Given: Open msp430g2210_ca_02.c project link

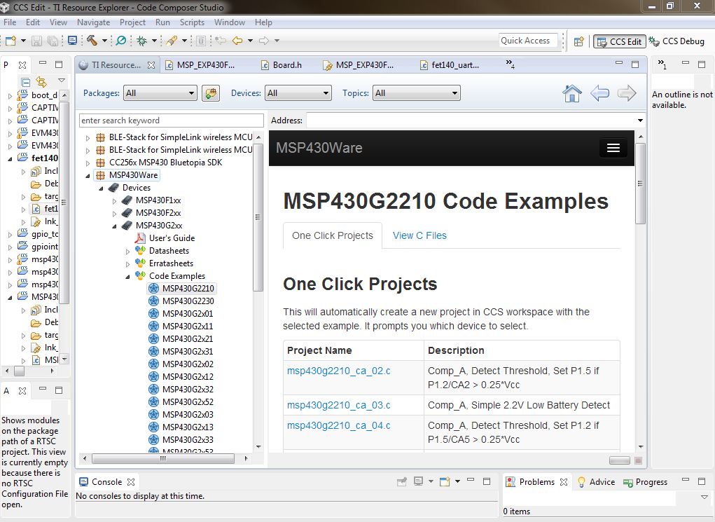Looking at the screenshot, I should point(338,371).
